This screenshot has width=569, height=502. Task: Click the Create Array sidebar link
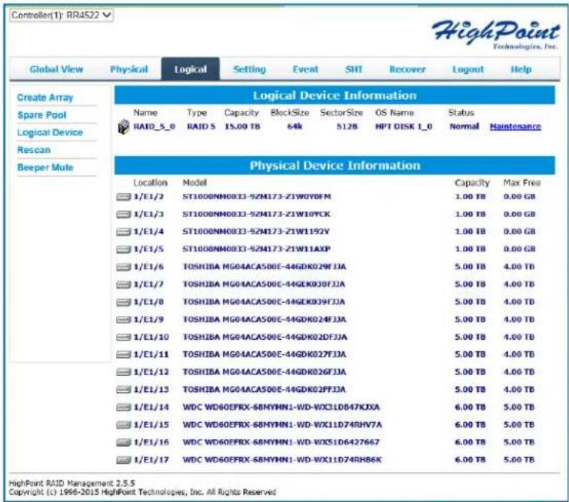pos(45,98)
